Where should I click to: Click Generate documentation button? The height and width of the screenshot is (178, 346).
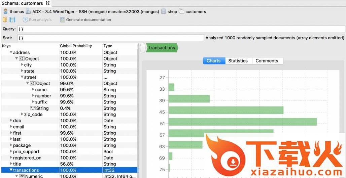85,19
